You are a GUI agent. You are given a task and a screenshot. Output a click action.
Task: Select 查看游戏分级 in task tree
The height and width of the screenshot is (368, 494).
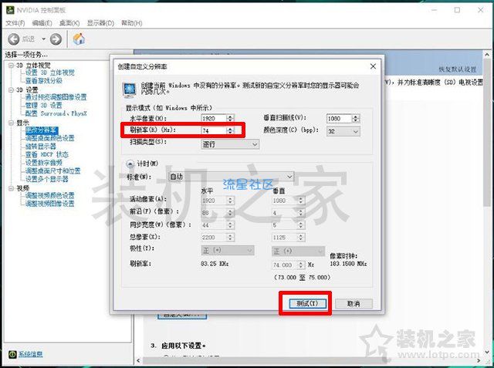[43, 80]
